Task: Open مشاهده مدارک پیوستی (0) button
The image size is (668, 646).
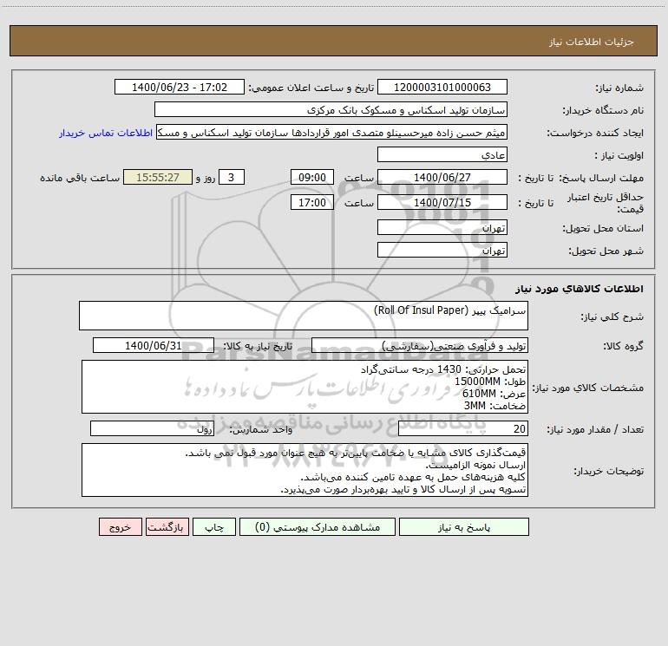Action: click(x=318, y=527)
